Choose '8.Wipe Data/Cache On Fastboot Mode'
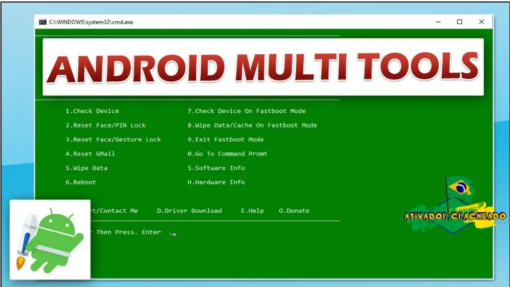 (x=252, y=125)
